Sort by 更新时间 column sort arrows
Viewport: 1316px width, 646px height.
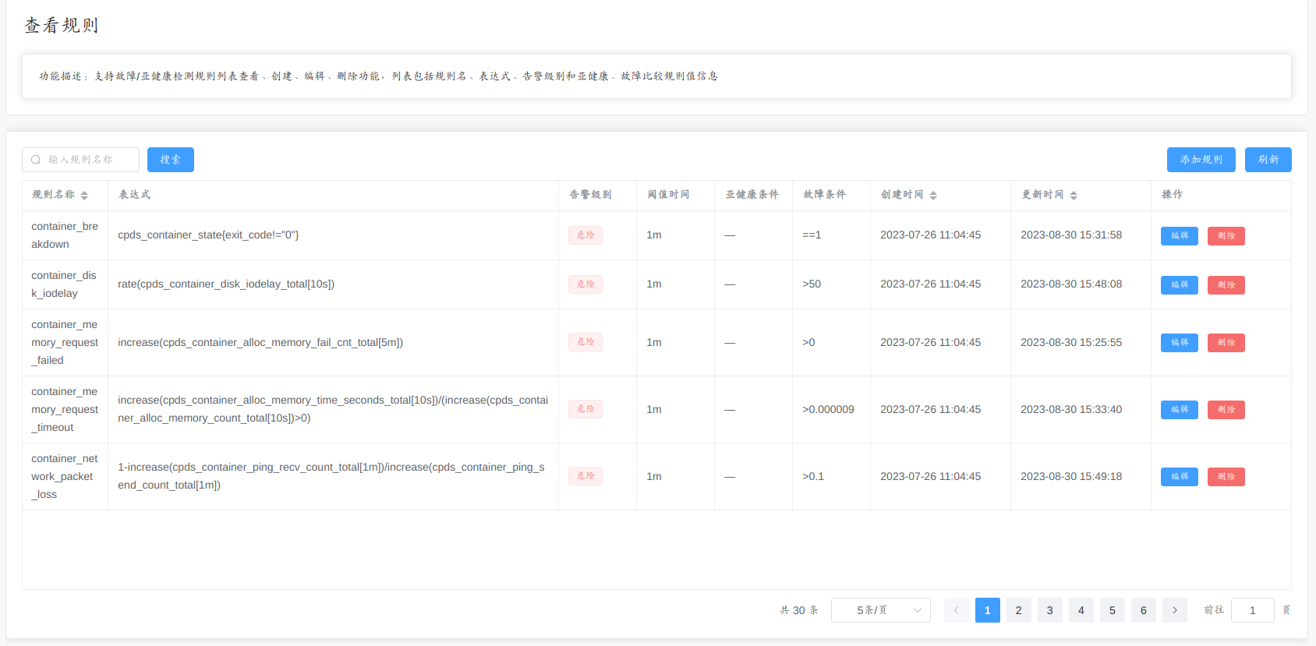click(x=1074, y=195)
